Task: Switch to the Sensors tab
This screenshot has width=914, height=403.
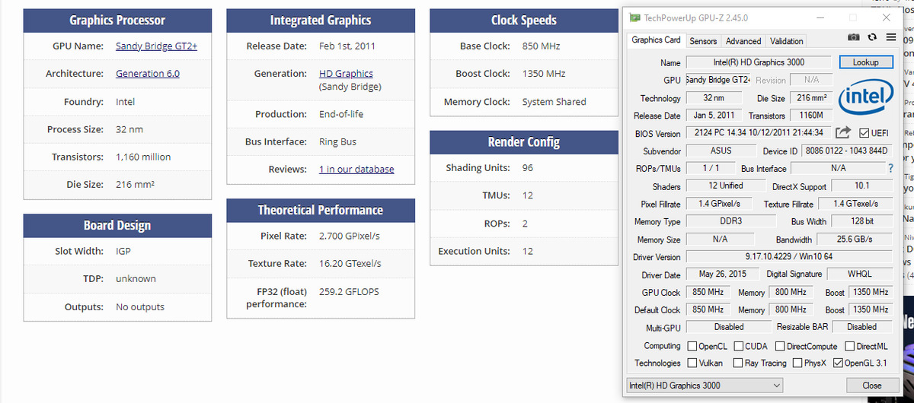Action: (703, 41)
